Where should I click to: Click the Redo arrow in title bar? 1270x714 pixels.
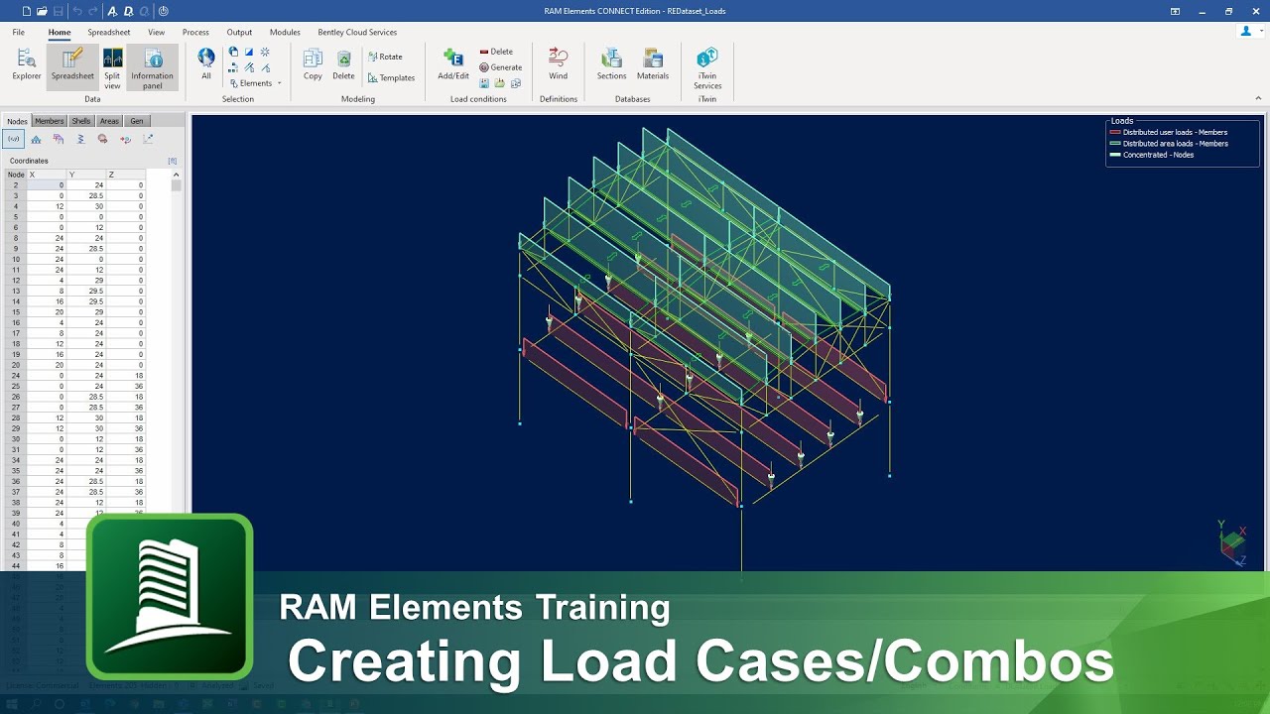point(93,11)
